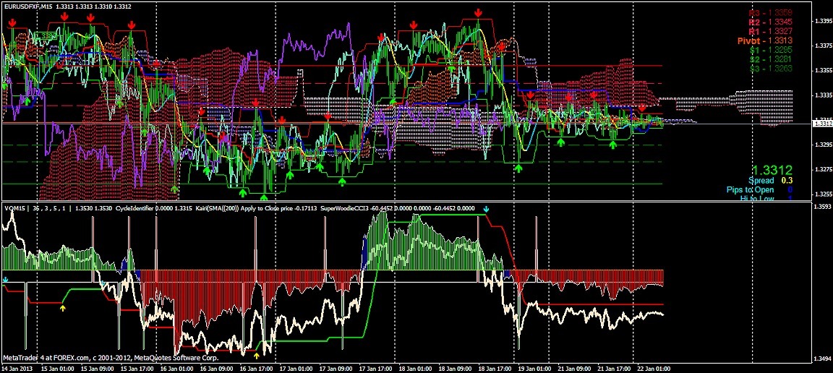Image resolution: width=833 pixels, height=373 pixels.
Task: Click the Pips to Open label
Action: click(756, 189)
